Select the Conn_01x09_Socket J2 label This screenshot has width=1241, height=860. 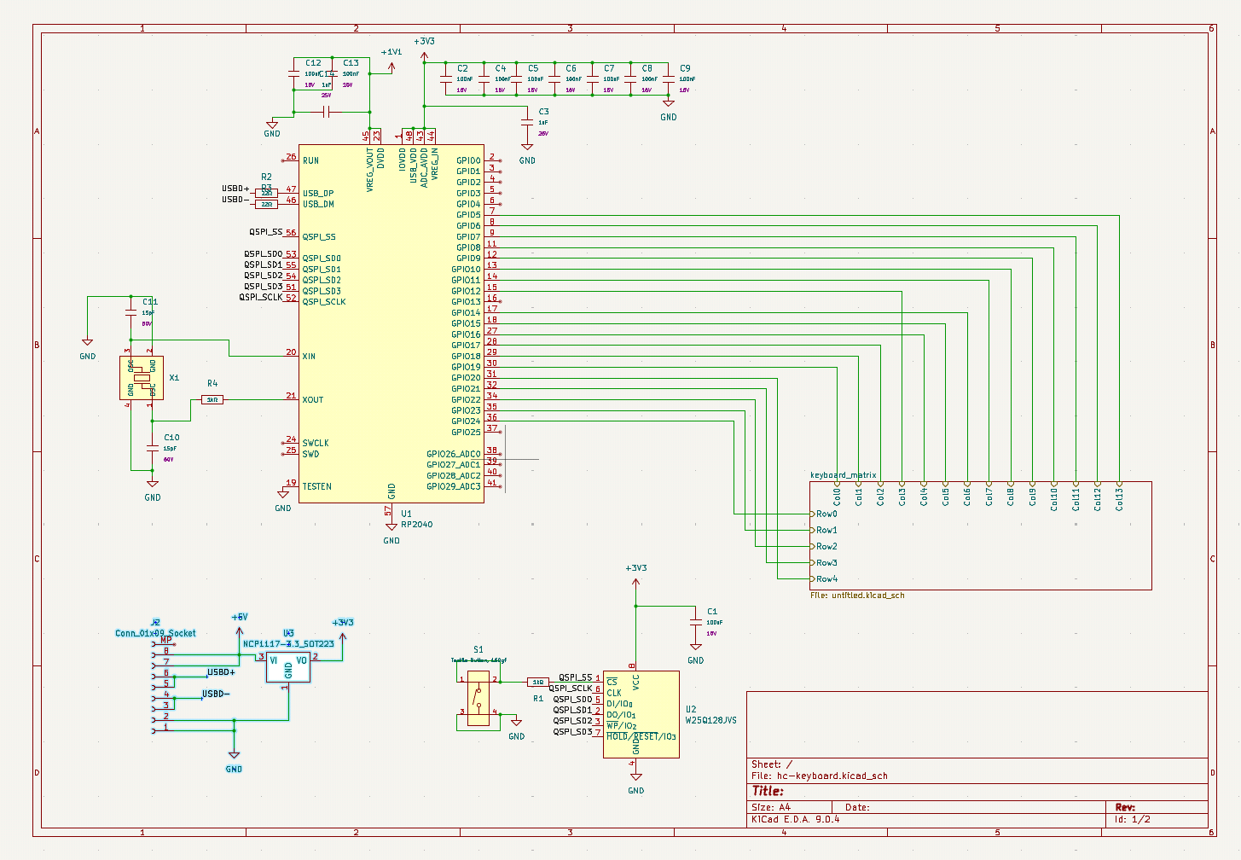tap(155, 633)
